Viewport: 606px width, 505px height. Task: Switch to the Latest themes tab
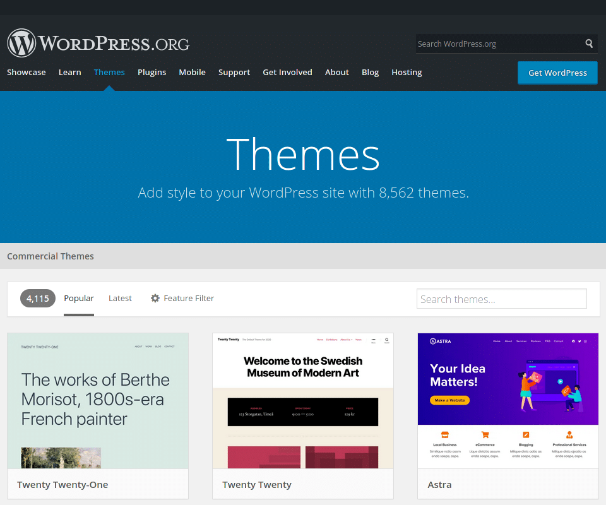pos(120,298)
